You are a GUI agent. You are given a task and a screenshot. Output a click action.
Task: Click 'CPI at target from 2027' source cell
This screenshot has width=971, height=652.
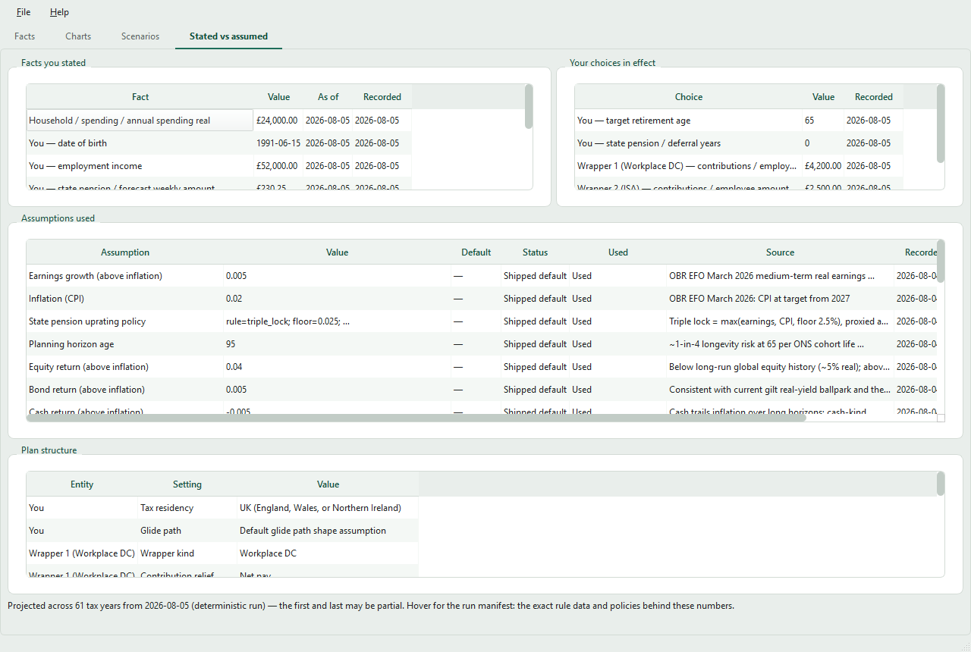[780, 299]
